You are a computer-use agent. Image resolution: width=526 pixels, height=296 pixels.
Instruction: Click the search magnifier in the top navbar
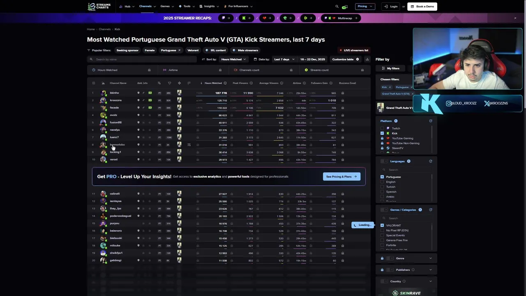[337, 7]
